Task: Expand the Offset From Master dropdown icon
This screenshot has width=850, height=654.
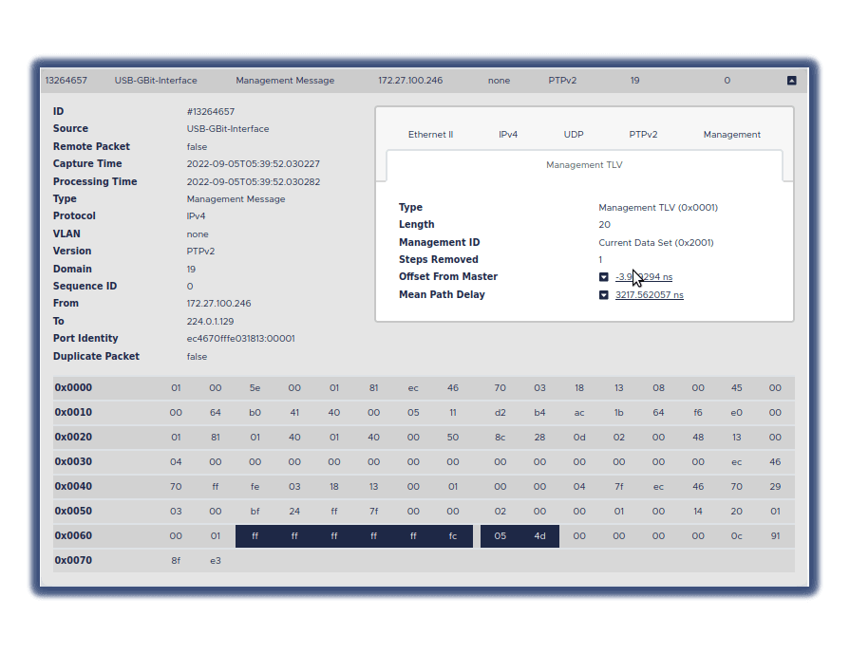Action: 603,277
